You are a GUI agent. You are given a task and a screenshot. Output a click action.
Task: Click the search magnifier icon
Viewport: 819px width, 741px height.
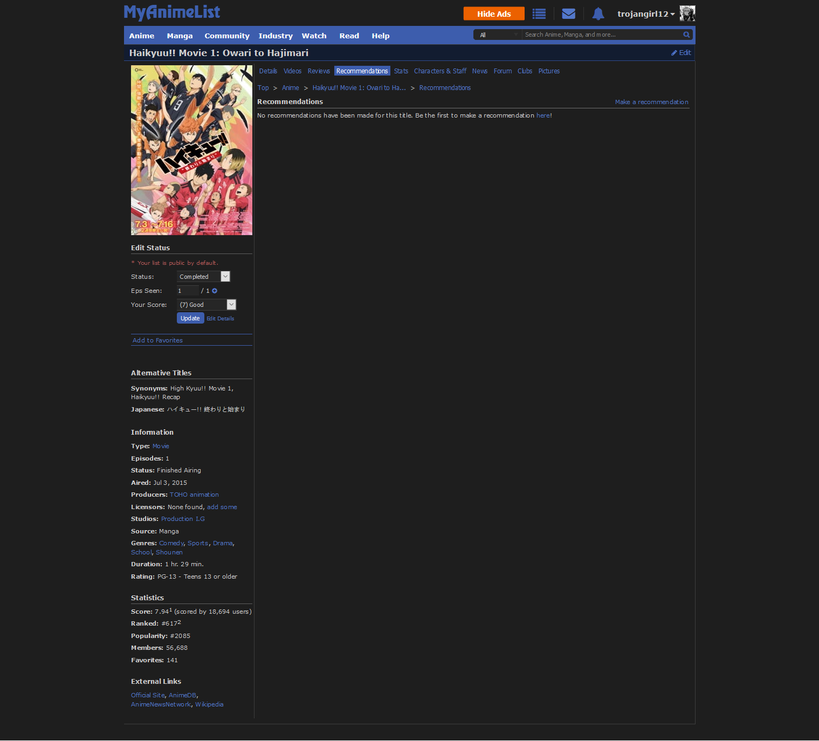click(686, 35)
